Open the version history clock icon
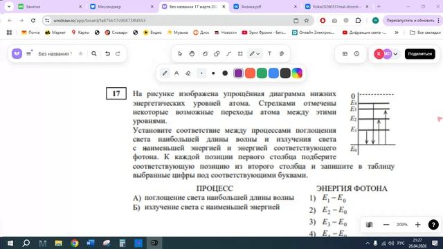The height and width of the screenshot is (249, 443). [357, 54]
